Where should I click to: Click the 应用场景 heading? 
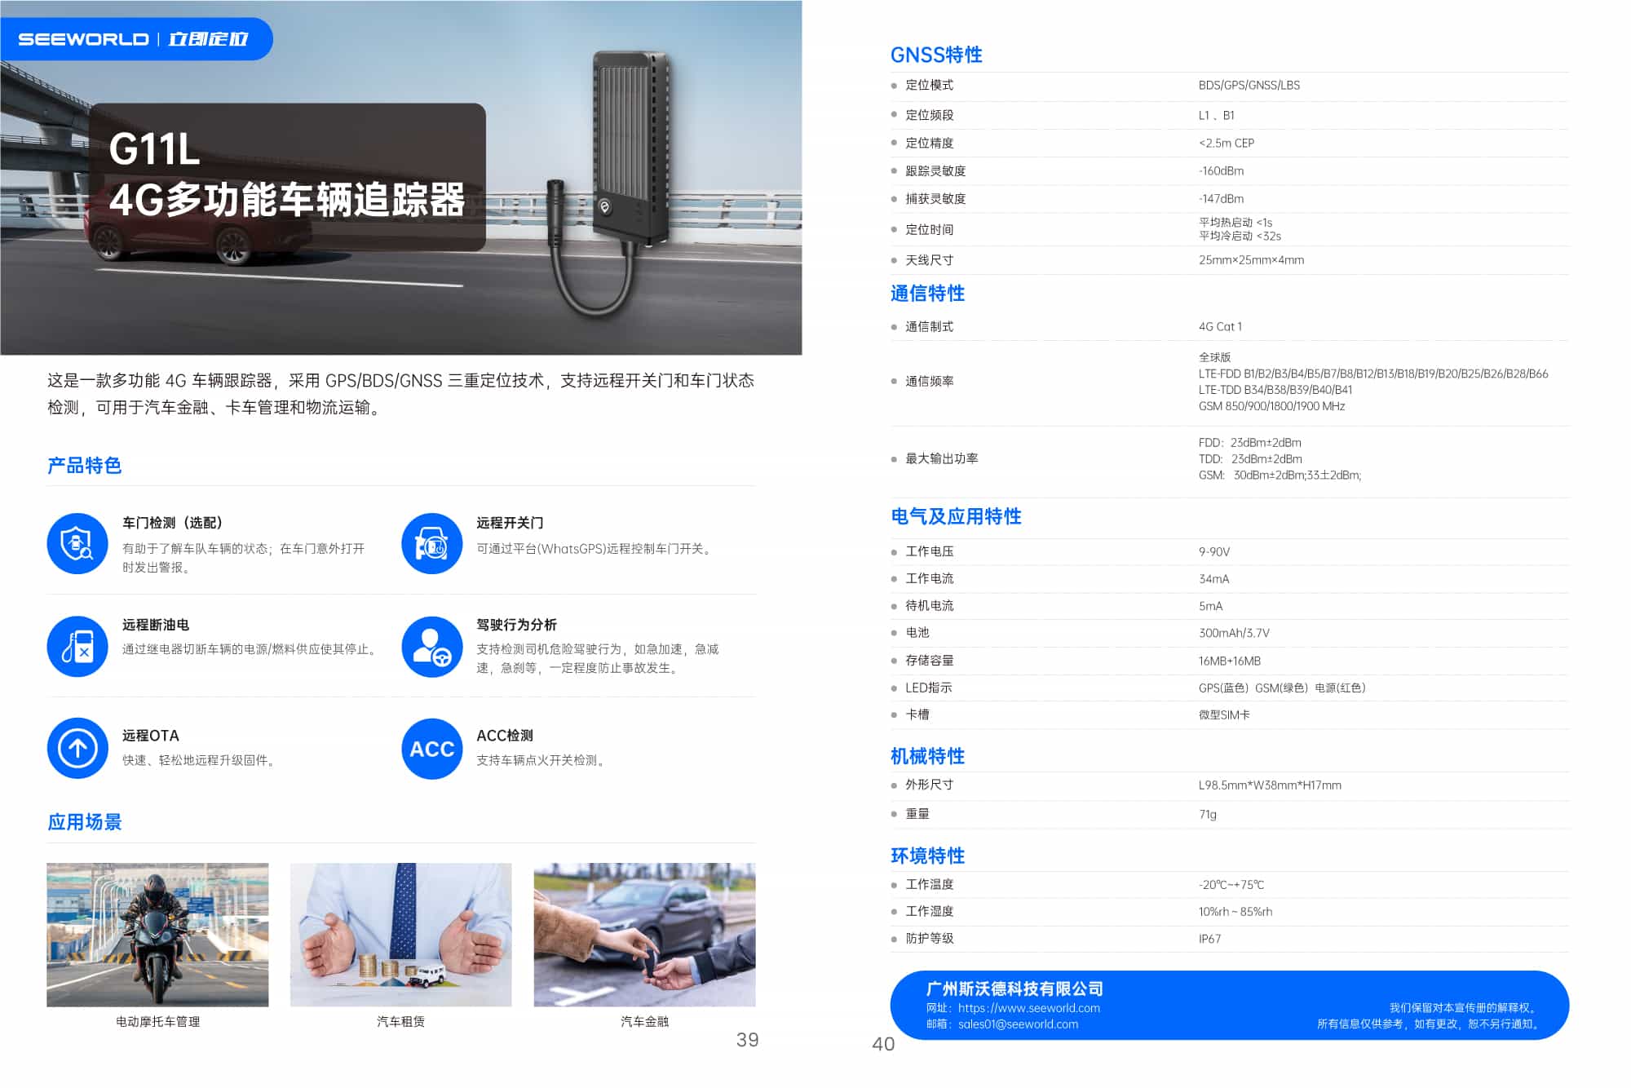click(x=84, y=822)
